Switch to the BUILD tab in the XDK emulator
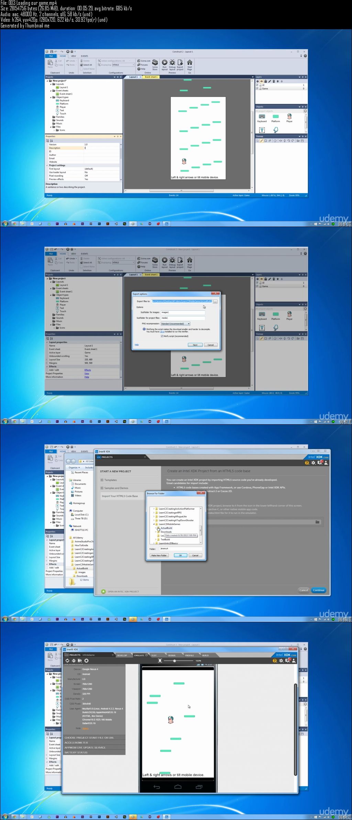Image resolution: width=352 pixels, height=820 pixels. [x=205, y=655]
